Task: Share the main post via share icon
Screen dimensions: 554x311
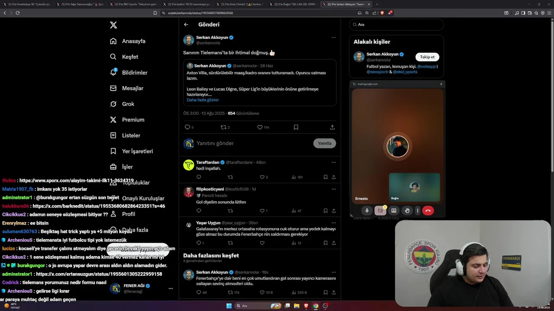Action: [x=332, y=127]
